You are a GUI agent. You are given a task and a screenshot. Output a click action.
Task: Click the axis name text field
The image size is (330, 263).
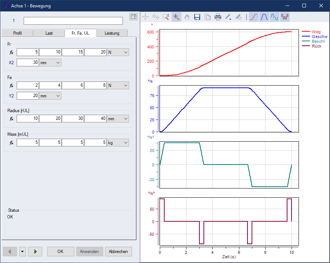pos(73,21)
